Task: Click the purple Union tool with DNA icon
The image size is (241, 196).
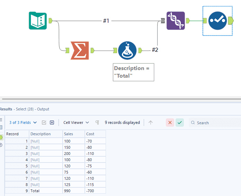Action: (176, 21)
